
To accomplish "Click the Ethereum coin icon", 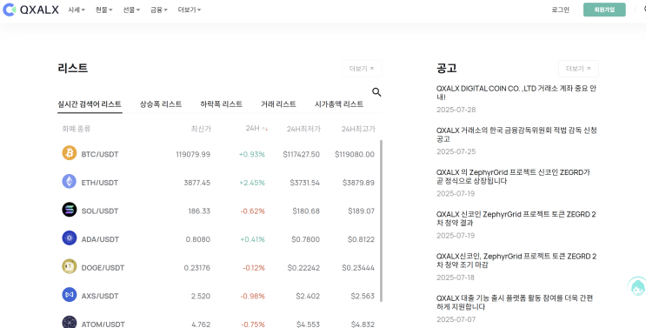I will pyautogui.click(x=70, y=181).
